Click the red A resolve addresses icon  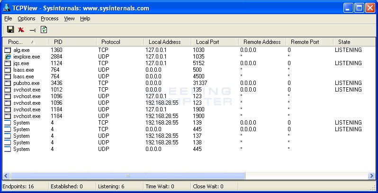[21, 30]
